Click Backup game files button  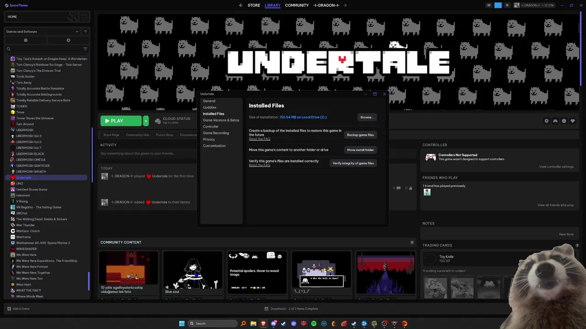[x=360, y=135]
